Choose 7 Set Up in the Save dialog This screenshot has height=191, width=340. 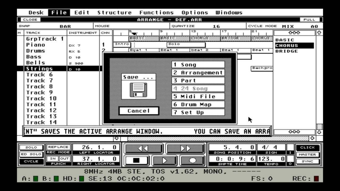click(198, 112)
